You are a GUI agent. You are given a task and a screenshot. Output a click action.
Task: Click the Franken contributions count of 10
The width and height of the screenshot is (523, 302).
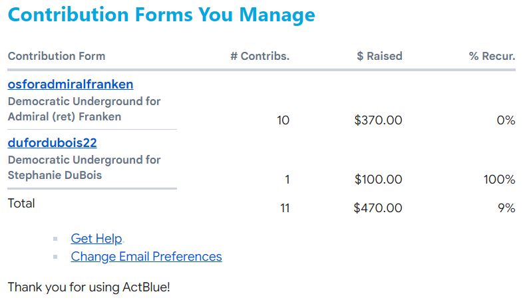283,120
